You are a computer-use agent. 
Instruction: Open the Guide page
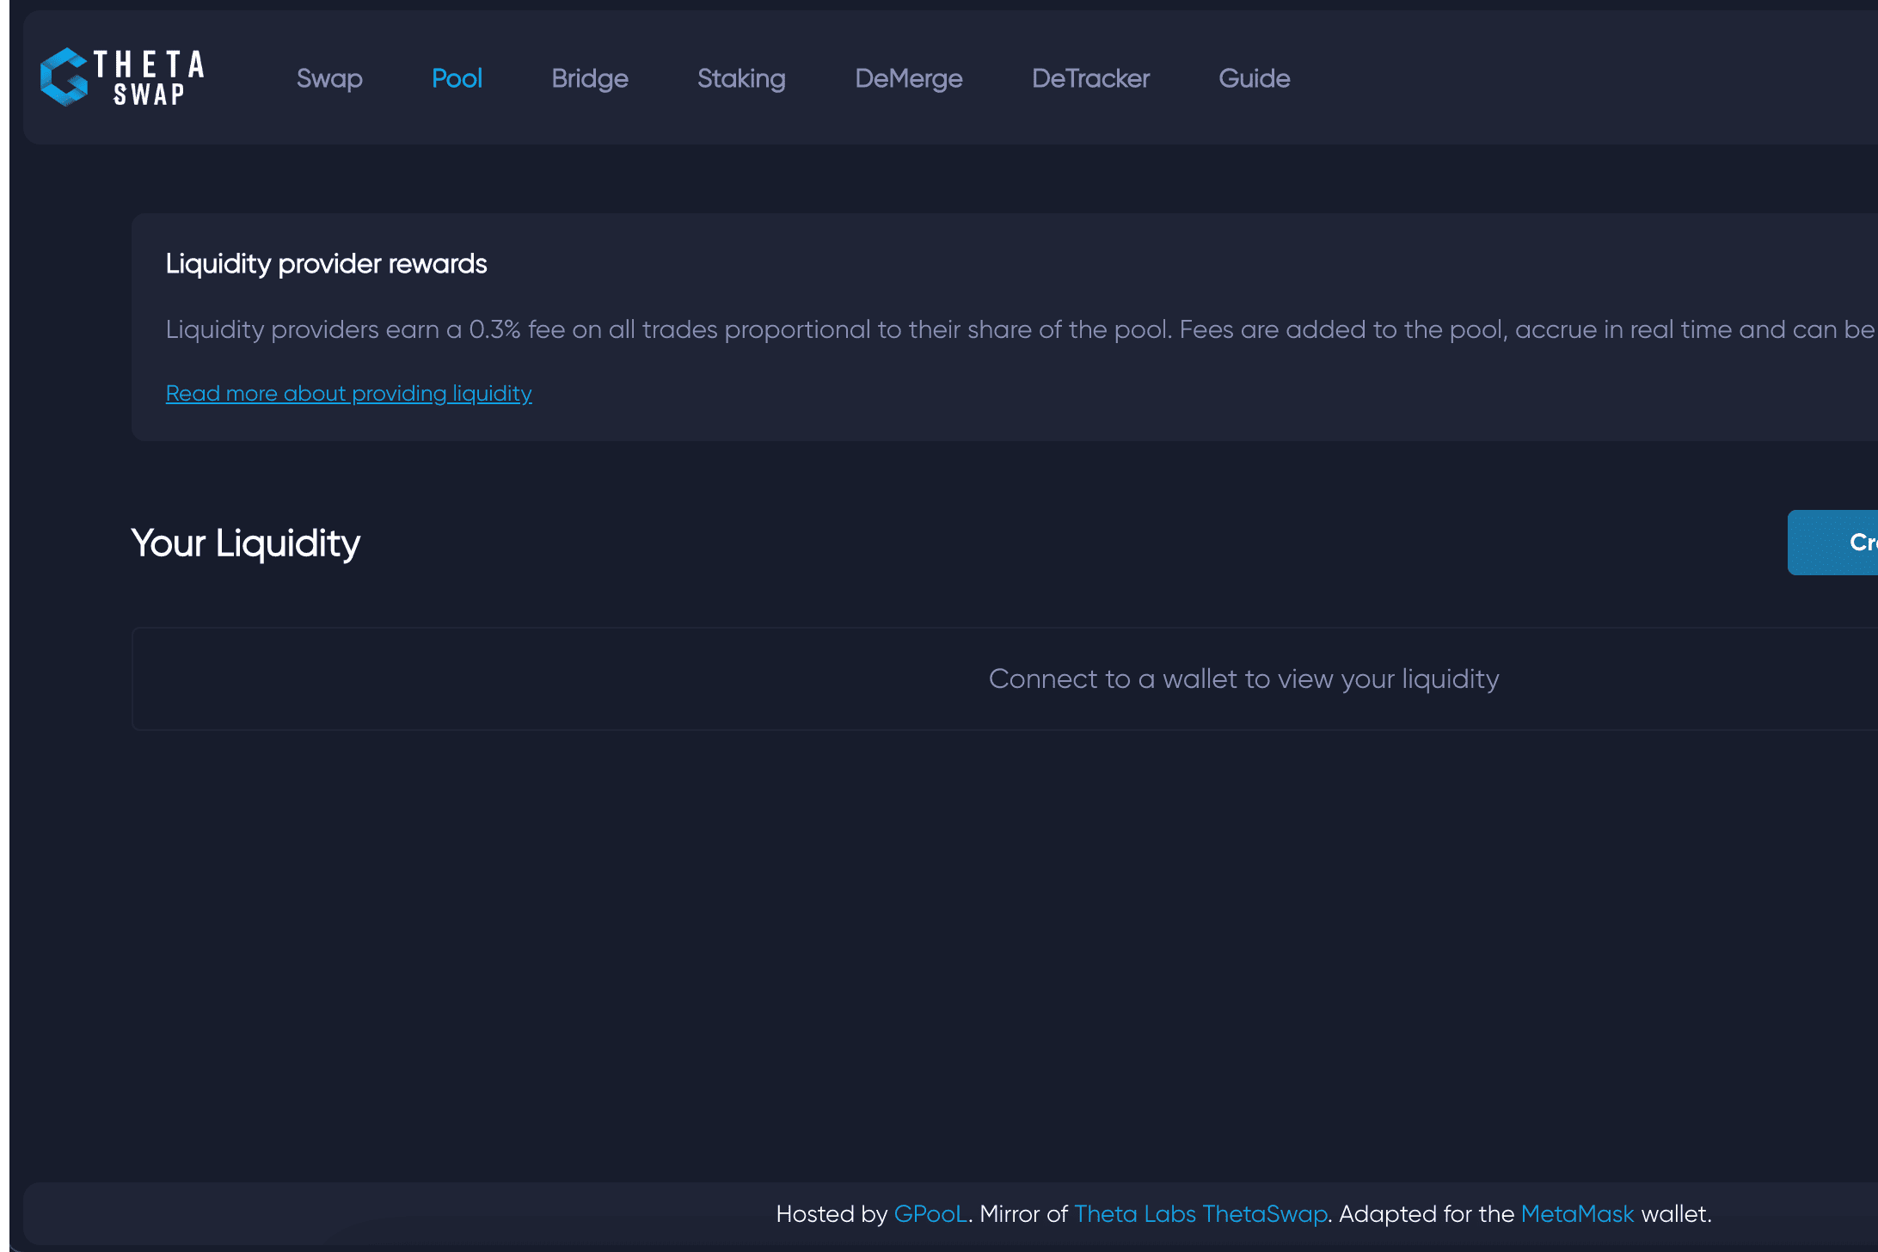coord(1254,78)
